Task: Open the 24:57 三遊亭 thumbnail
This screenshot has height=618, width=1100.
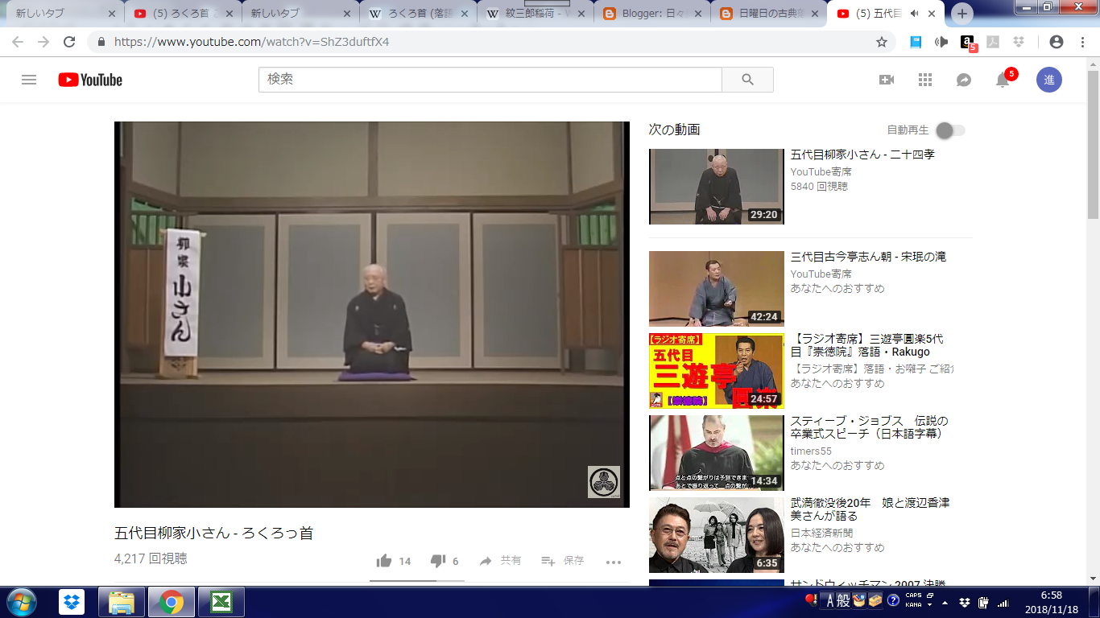Action: [x=717, y=371]
